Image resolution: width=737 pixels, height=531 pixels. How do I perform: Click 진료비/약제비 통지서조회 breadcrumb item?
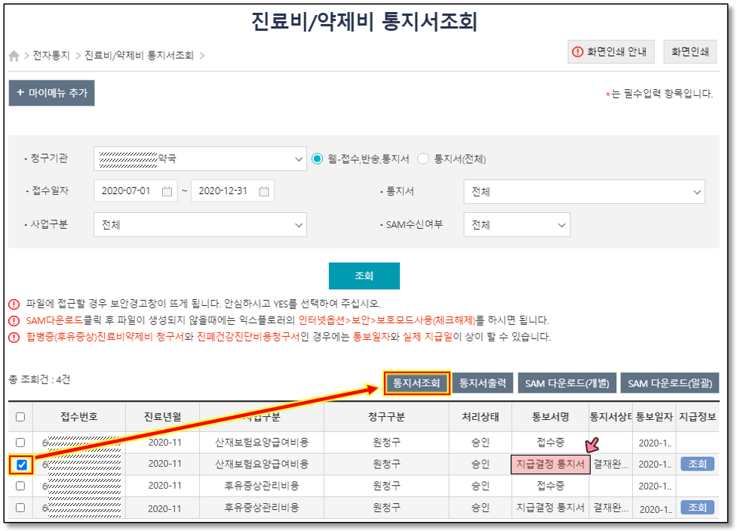[139, 56]
